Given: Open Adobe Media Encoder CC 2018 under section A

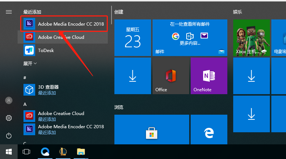Looking at the screenshot, I should [63, 129].
